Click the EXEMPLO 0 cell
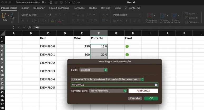The width and height of the screenshot is (204, 110). click(48, 46)
